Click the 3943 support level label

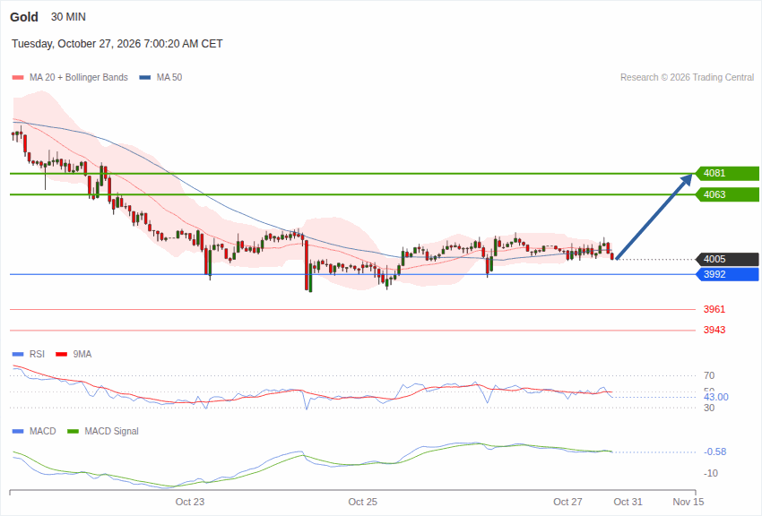coord(714,330)
